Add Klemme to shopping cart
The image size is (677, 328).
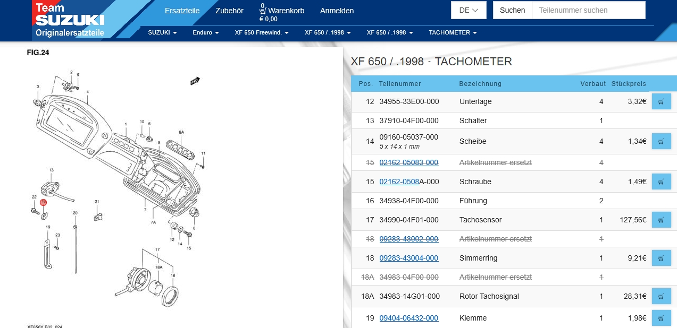coord(661,318)
